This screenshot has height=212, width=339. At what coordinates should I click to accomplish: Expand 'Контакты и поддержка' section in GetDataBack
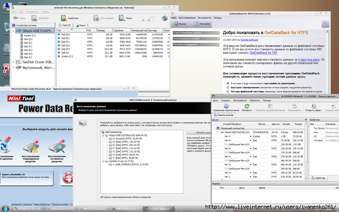(x=196, y=44)
